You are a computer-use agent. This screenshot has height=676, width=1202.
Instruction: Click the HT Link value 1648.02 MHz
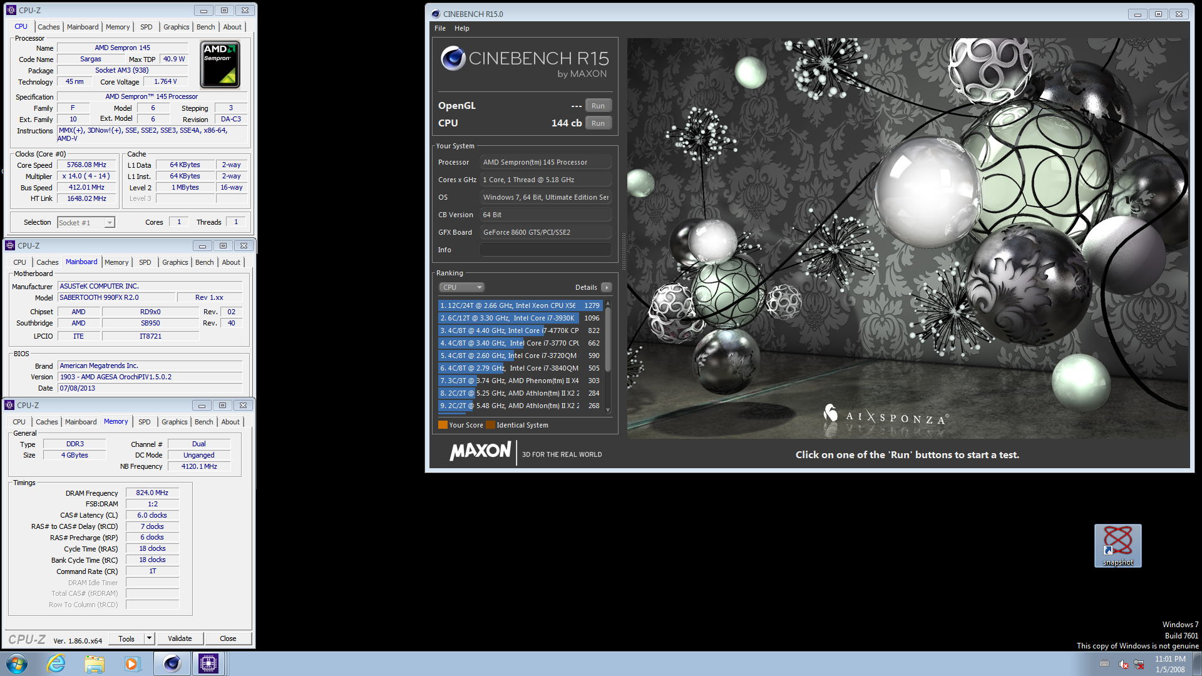[x=86, y=198]
